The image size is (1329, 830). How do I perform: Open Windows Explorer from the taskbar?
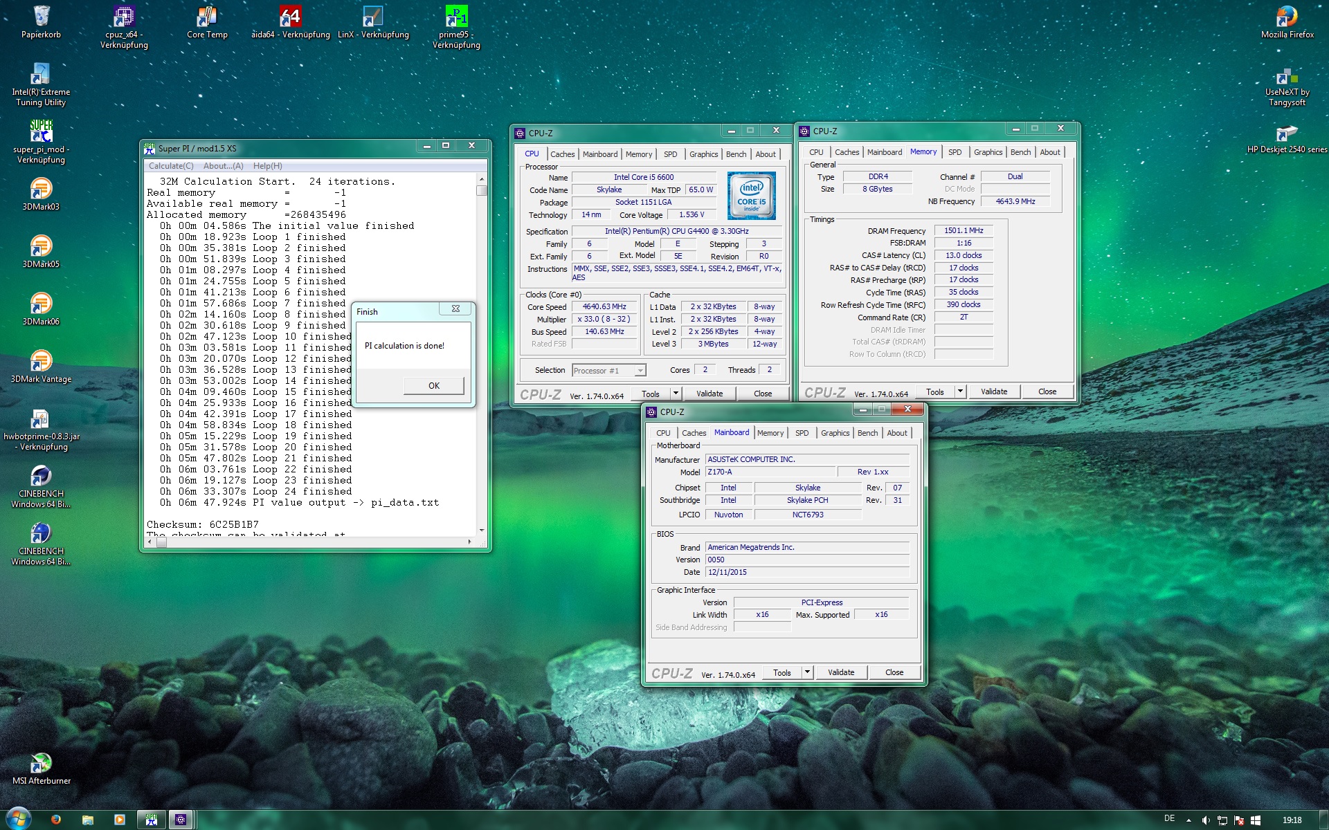click(x=88, y=820)
